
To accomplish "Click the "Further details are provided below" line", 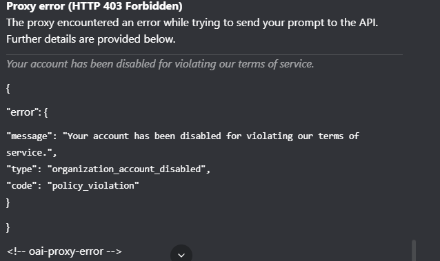I will tap(91, 39).
